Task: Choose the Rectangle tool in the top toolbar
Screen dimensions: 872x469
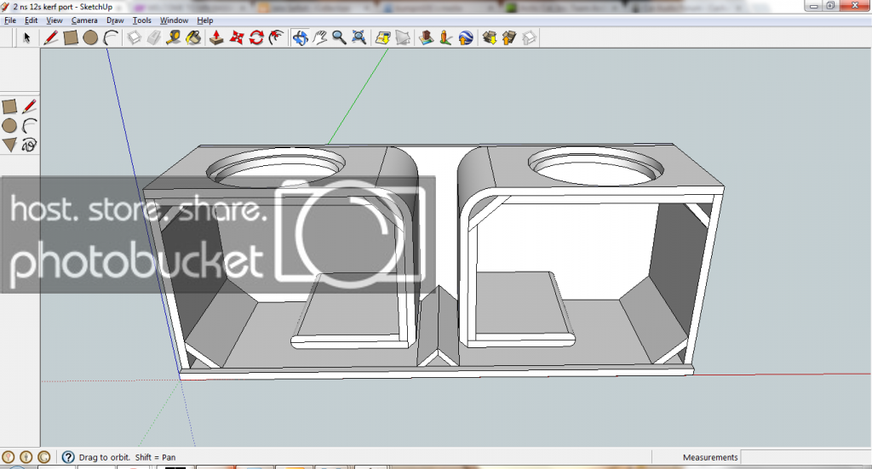Action: click(x=71, y=37)
